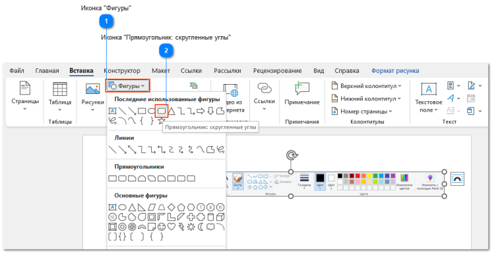
Task: Open Нижний колонтитул dropdown
Action: click(366, 99)
